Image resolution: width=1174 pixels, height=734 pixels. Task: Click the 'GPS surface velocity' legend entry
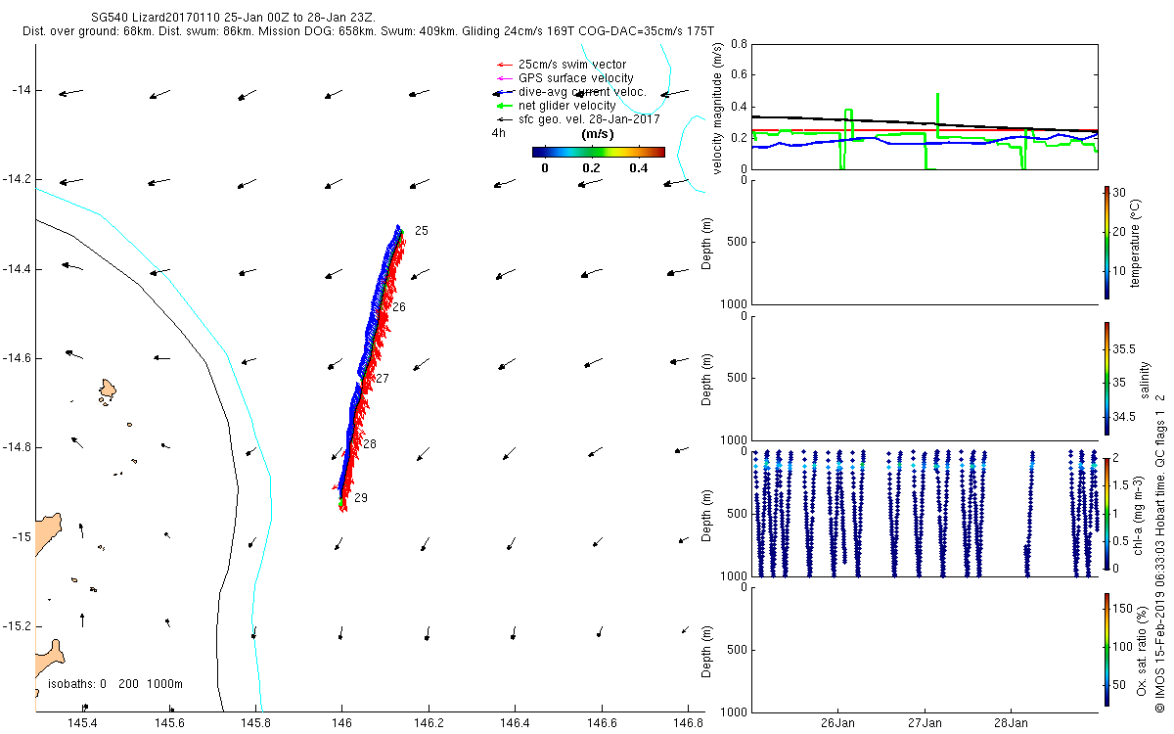566,78
